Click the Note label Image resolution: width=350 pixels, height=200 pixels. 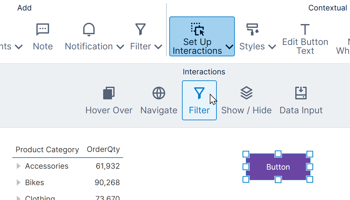click(x=43, y=47)
